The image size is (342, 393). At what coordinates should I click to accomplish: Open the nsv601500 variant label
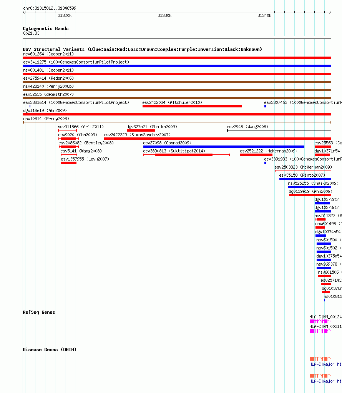(x=329, y=240)
